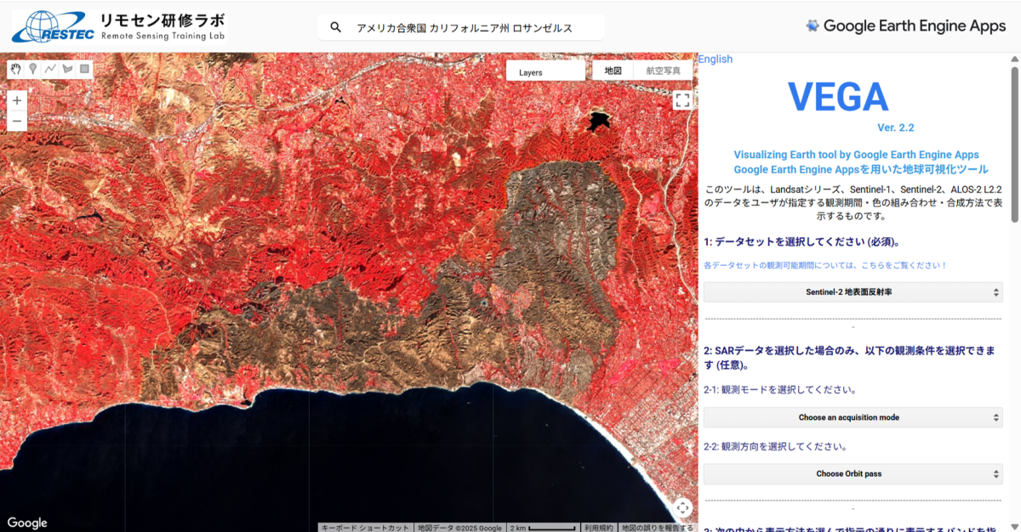Toggle fullscreen map view
1021x532 pixels.
[x=682, y=100]
